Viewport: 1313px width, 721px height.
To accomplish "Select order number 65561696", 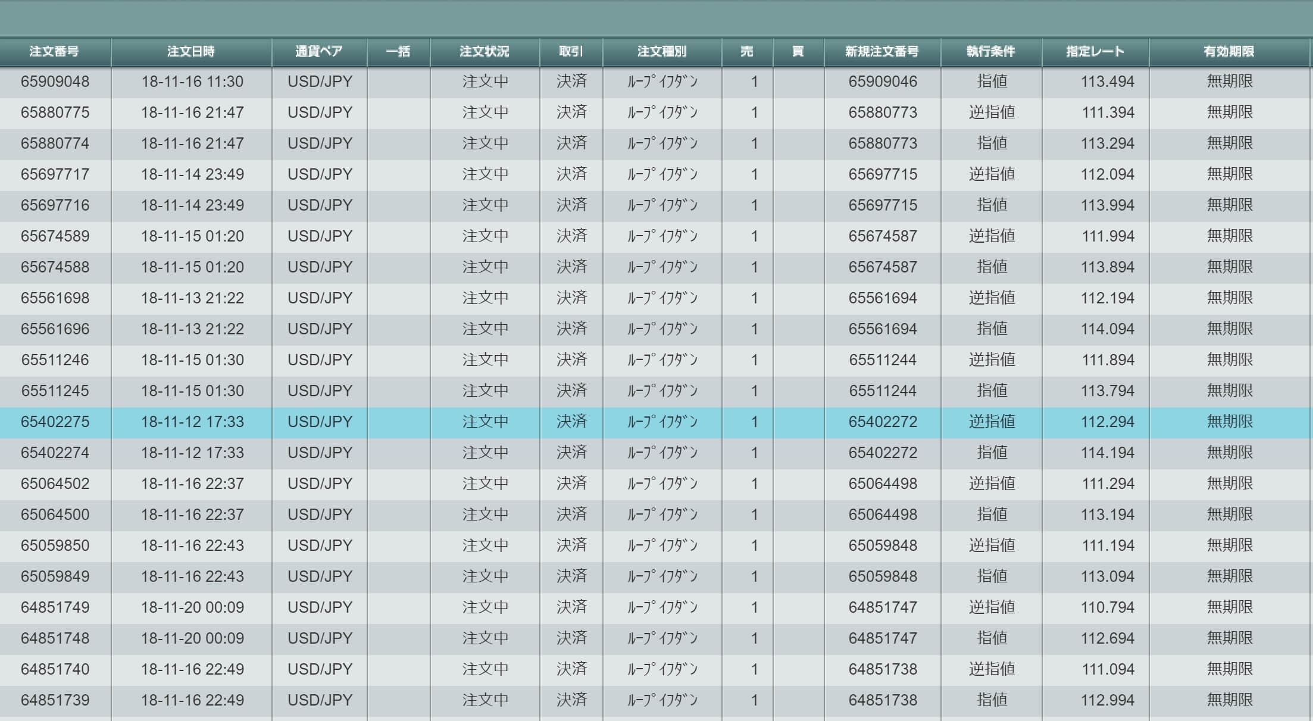I will click(x=55, y=329).
